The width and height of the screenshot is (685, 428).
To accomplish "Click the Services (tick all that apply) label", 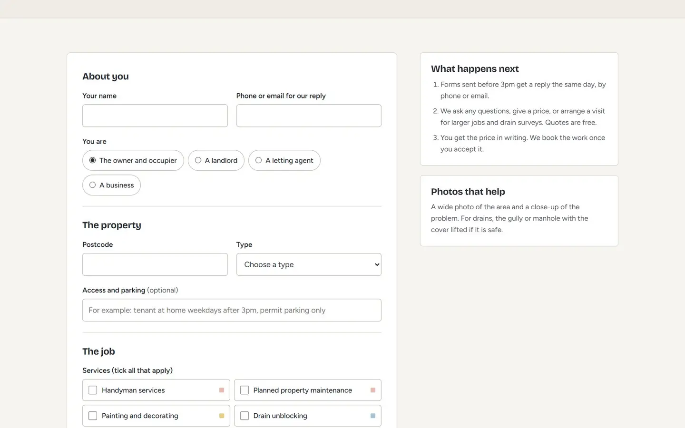I will pos(127,370).
